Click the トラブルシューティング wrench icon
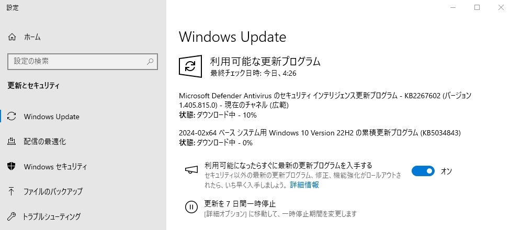 (x=13, y=216)
